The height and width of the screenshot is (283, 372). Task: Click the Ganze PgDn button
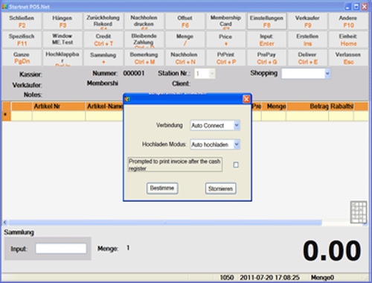pyautogui.click(x=22, y=58)
